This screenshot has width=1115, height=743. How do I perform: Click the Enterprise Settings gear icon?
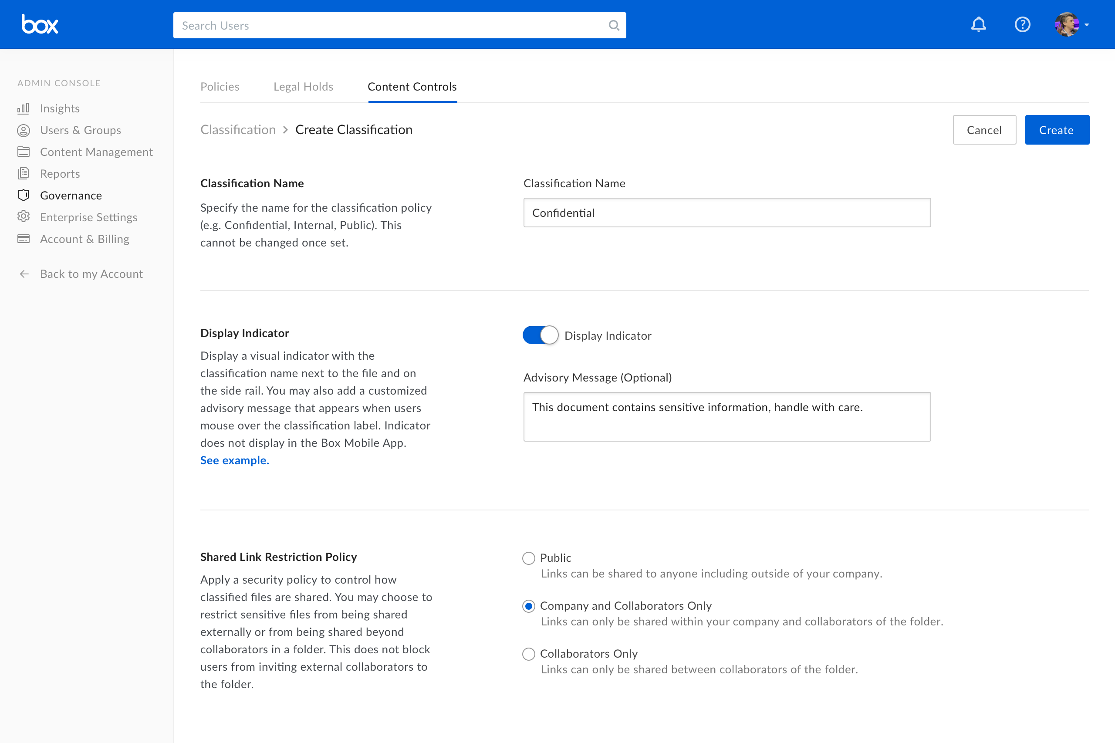point(23,217)
